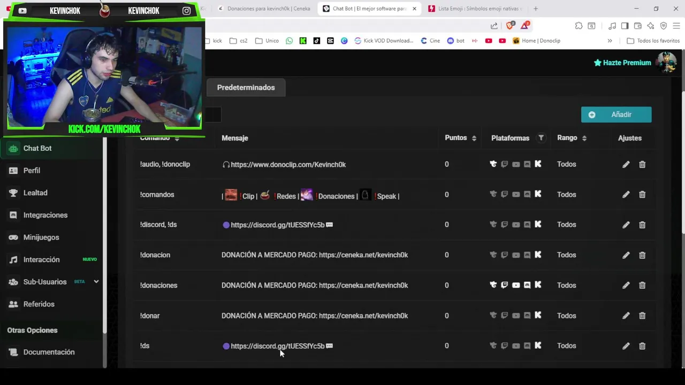
Task: Click Kick platform icon in !audio row
Action: [538, 164]
